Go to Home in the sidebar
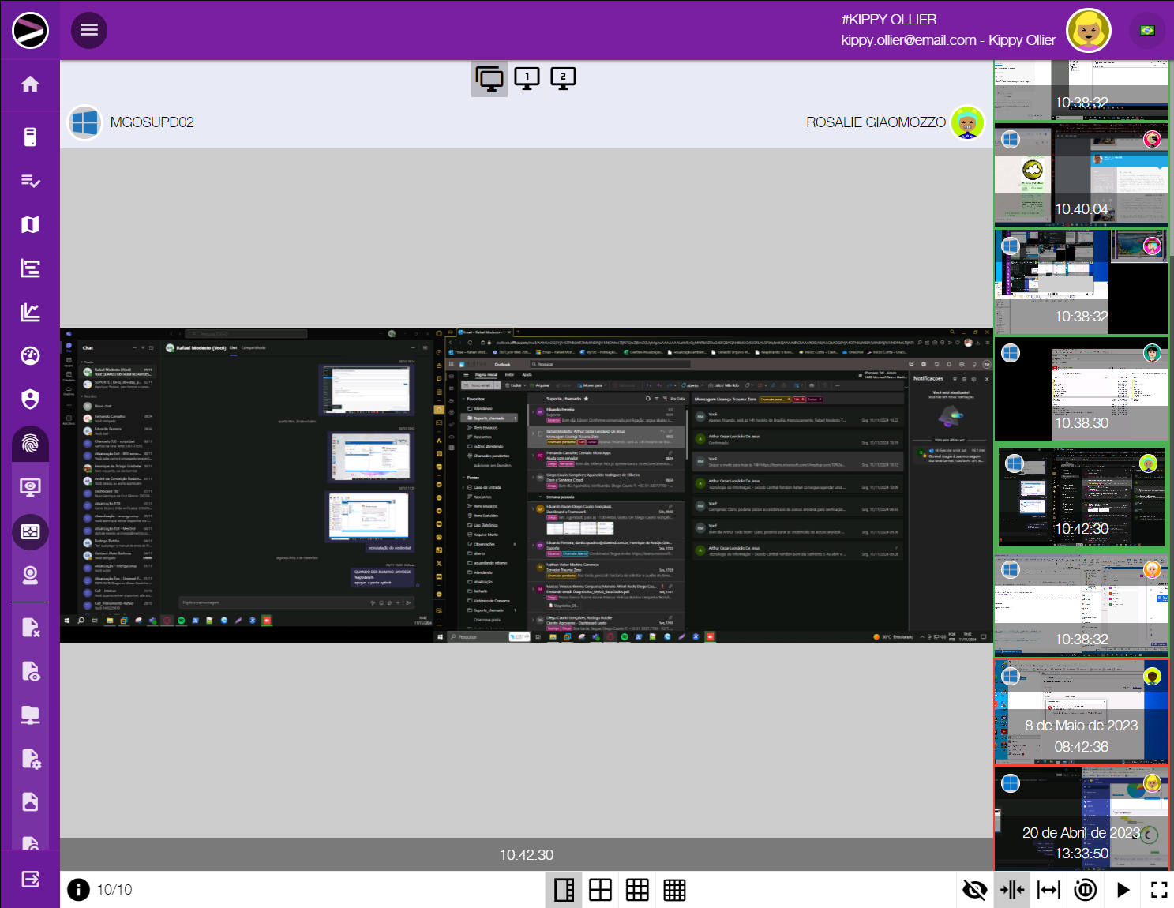 (x=30, y=84)
